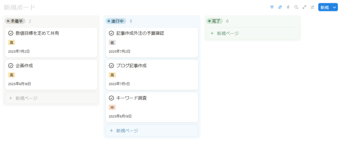The image size is (344, 150).
Task: Open the 未着手 column group label
Action: 16,21
